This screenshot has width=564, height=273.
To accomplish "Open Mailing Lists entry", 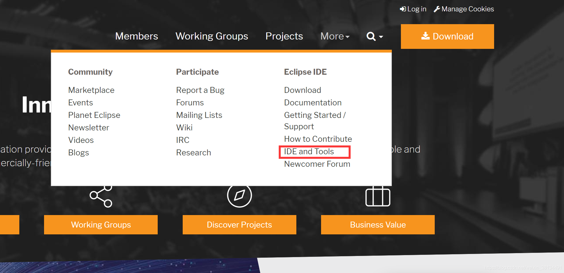I will 199,115.
